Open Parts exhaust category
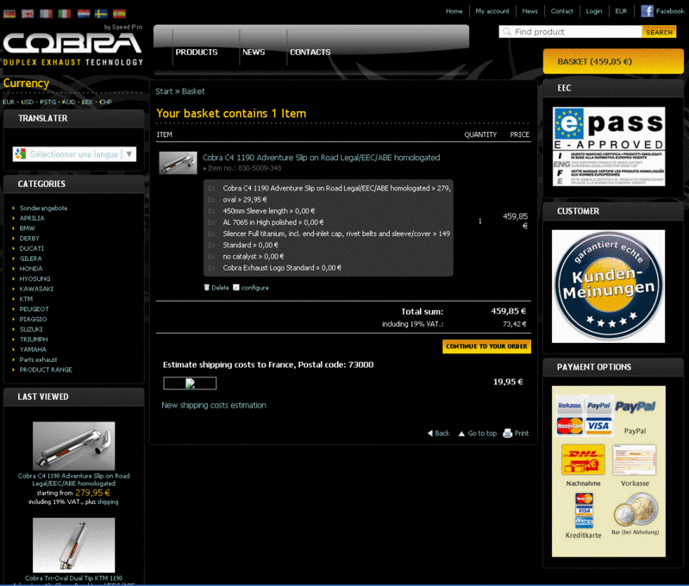Screen dimensions: 689x586 point(38,359)
